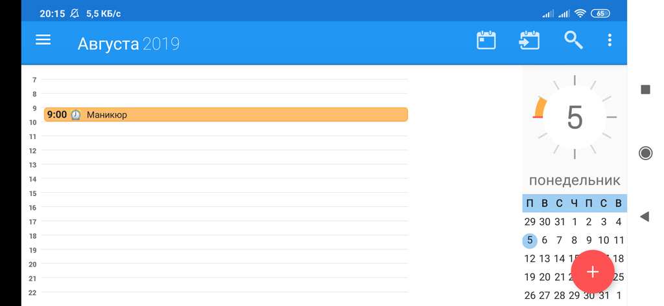Select date 12 in mini calendar

coord(530,259)
